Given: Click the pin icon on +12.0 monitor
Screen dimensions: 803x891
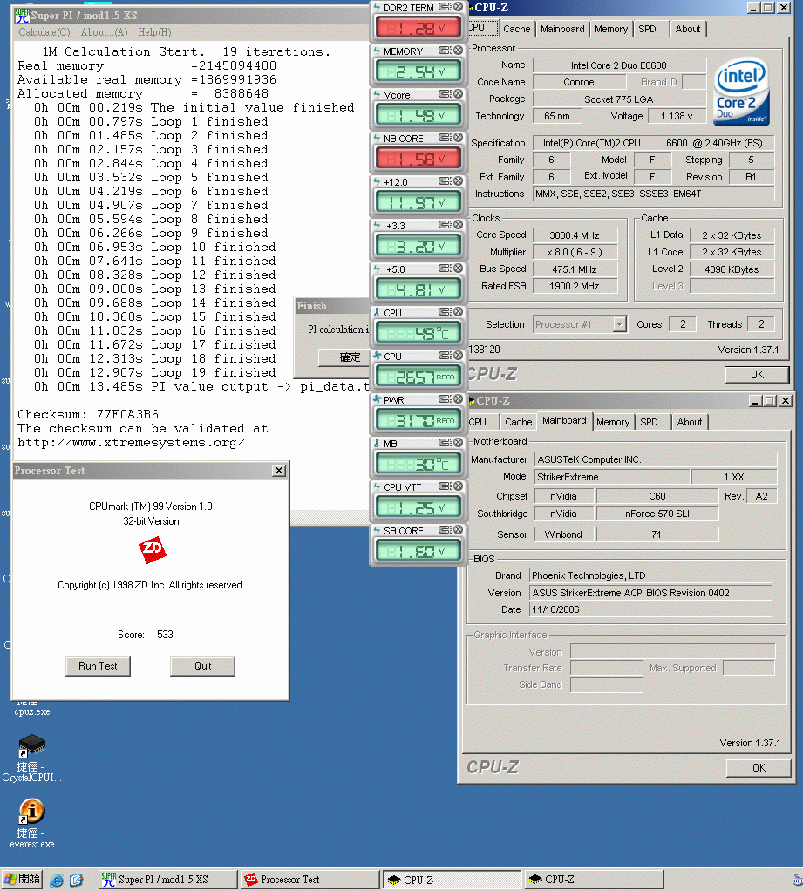Looking at the screenshot, I should tap(445, 181).
